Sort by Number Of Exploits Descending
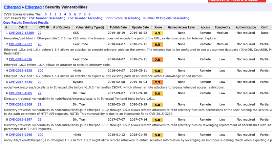This screenshot has height=145, width=273. tap(166, 18)
